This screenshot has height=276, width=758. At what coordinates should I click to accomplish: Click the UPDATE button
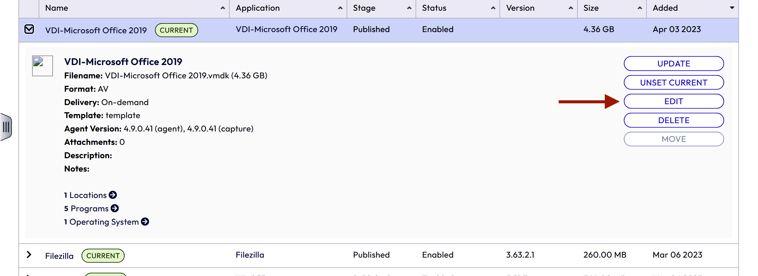[x=674, y=64]
